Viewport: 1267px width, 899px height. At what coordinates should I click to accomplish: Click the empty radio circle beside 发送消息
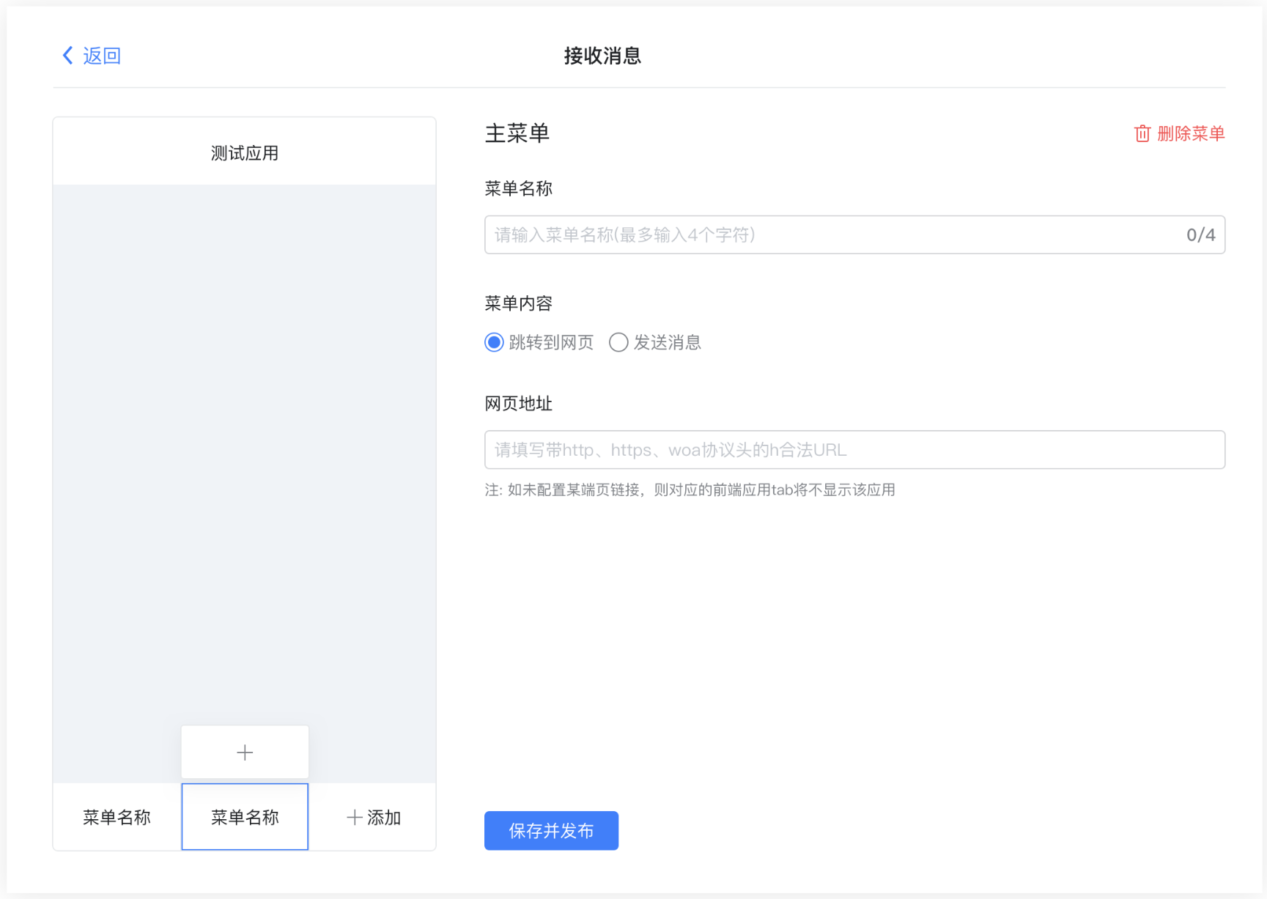[618, 342]
